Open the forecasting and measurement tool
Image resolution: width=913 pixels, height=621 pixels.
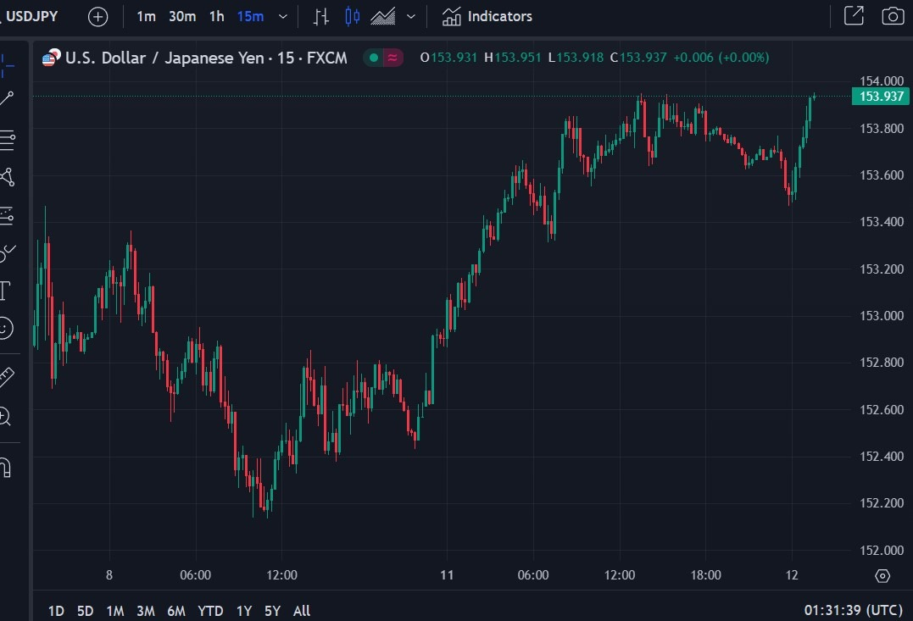(7, 215)
